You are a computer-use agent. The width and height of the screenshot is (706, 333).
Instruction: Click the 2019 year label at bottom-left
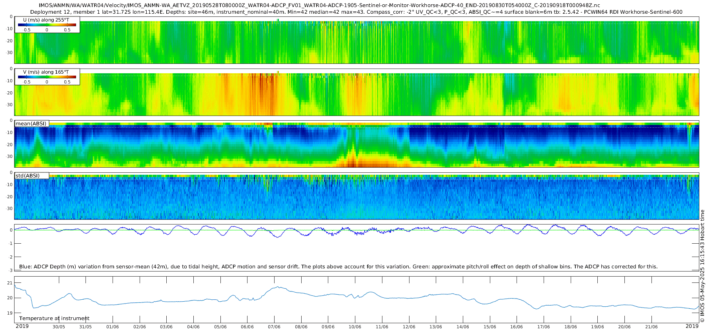pos(22,326)
